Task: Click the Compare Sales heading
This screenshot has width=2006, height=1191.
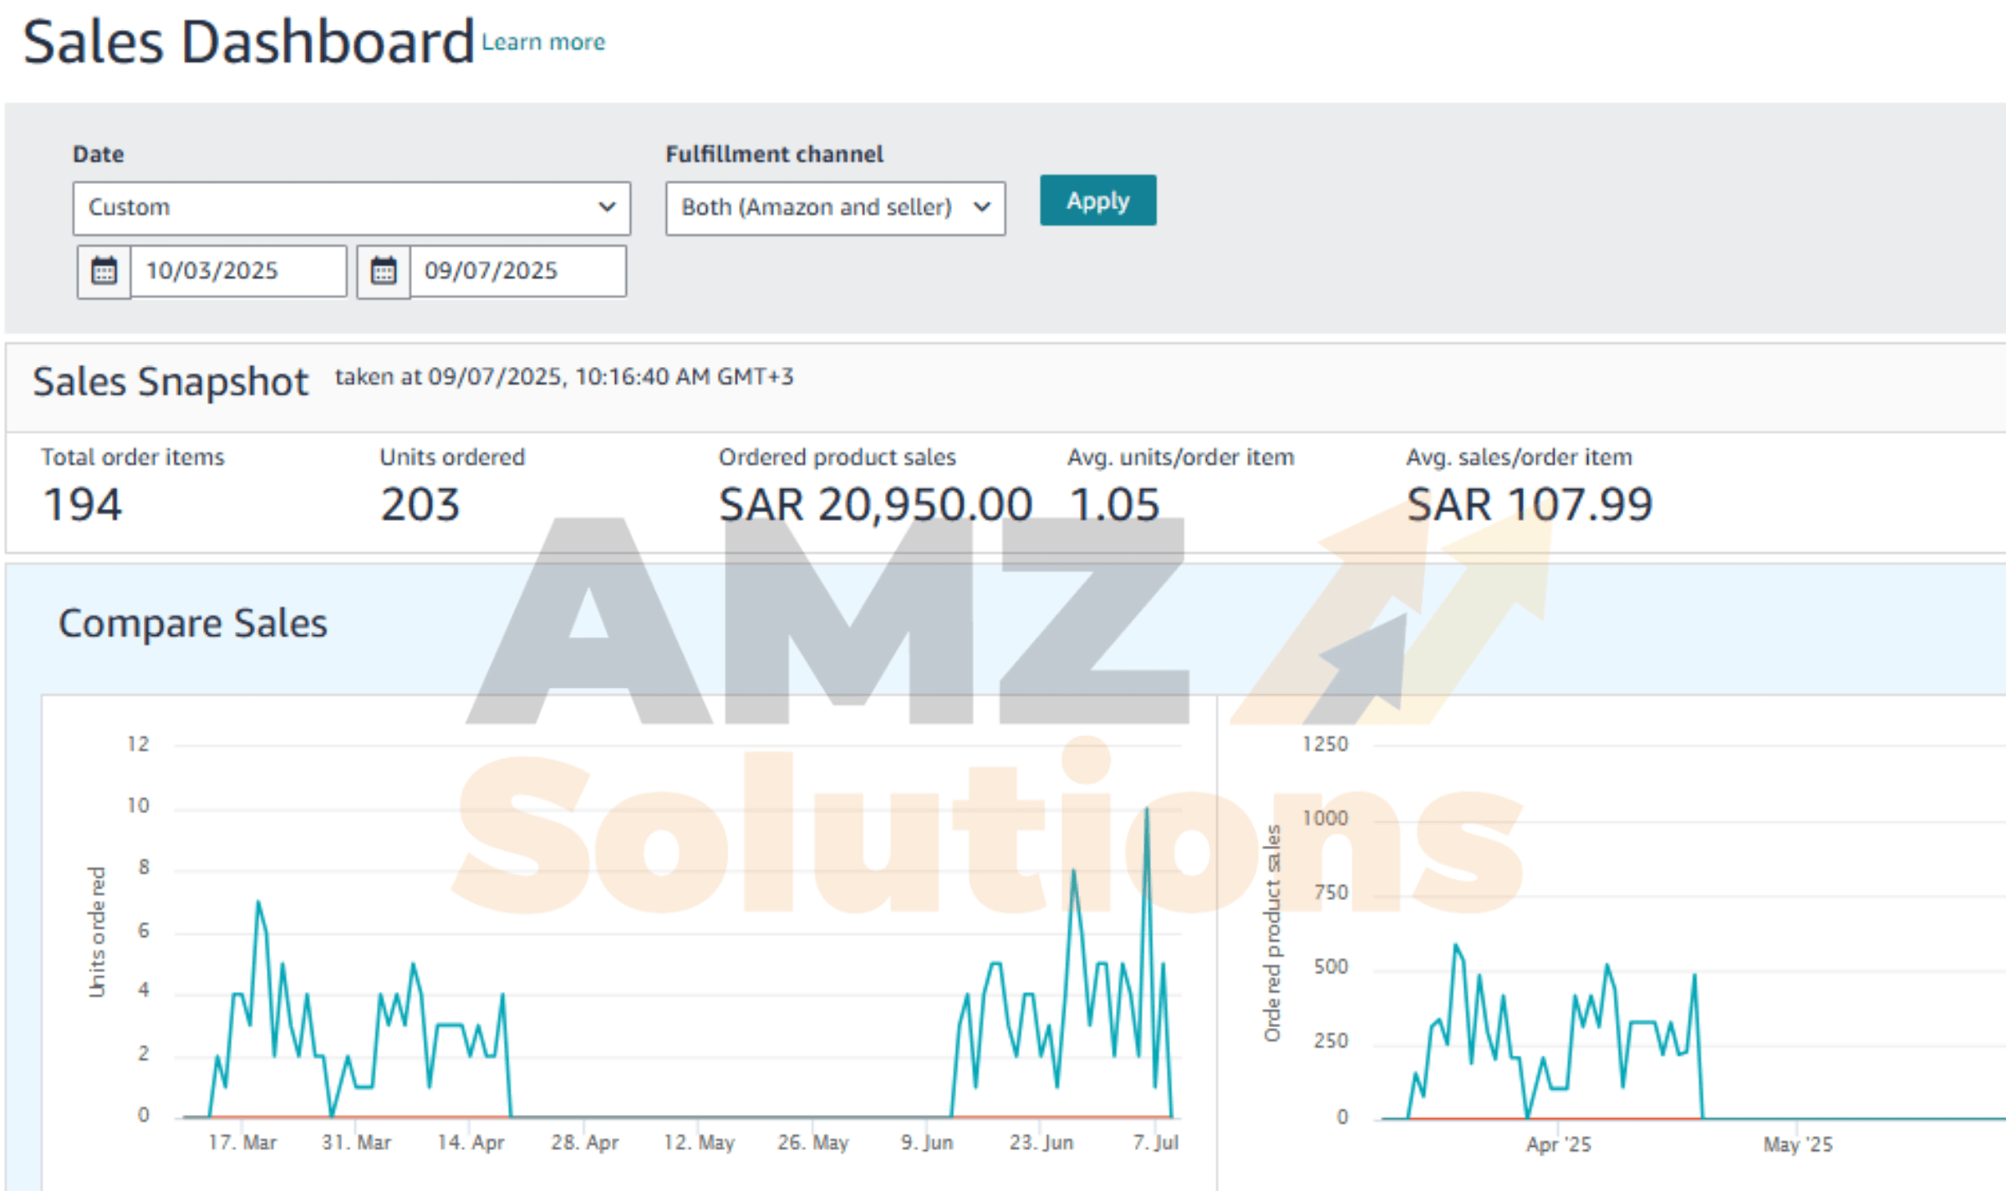Action: pyautogui.click(x=192, y=623)
